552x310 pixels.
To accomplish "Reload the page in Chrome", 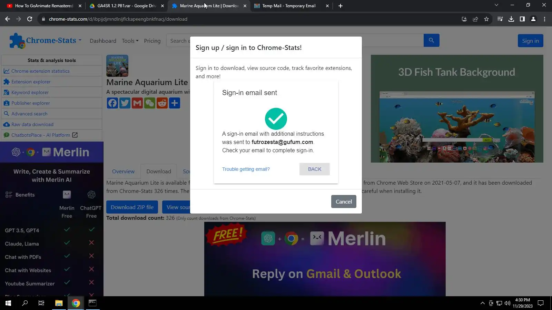I will tap(30, 19).
